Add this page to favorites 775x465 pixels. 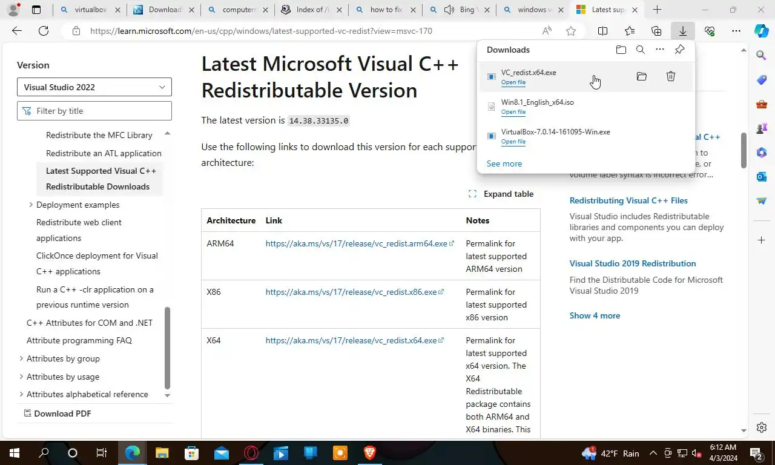click(x=571, y=31)
